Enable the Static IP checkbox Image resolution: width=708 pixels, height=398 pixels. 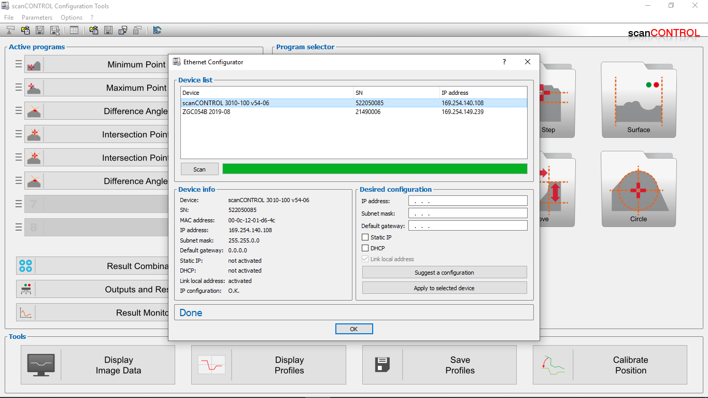coord(365,237)
